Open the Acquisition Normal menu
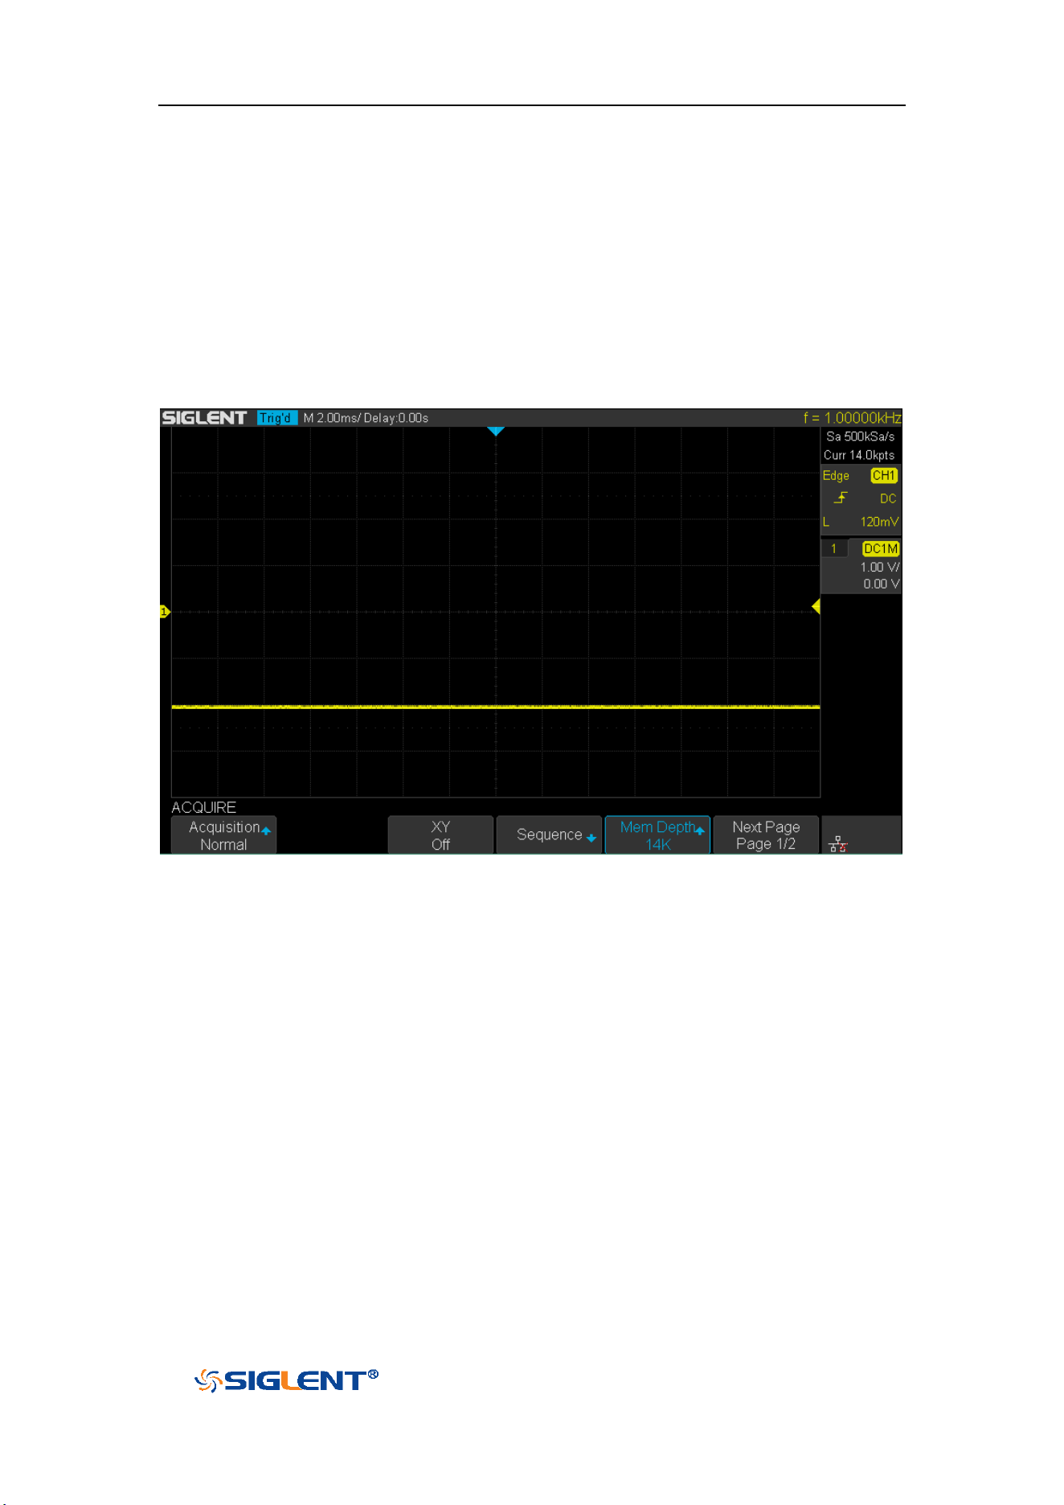Screen dimensions: 1064x1505 point(224,835)
